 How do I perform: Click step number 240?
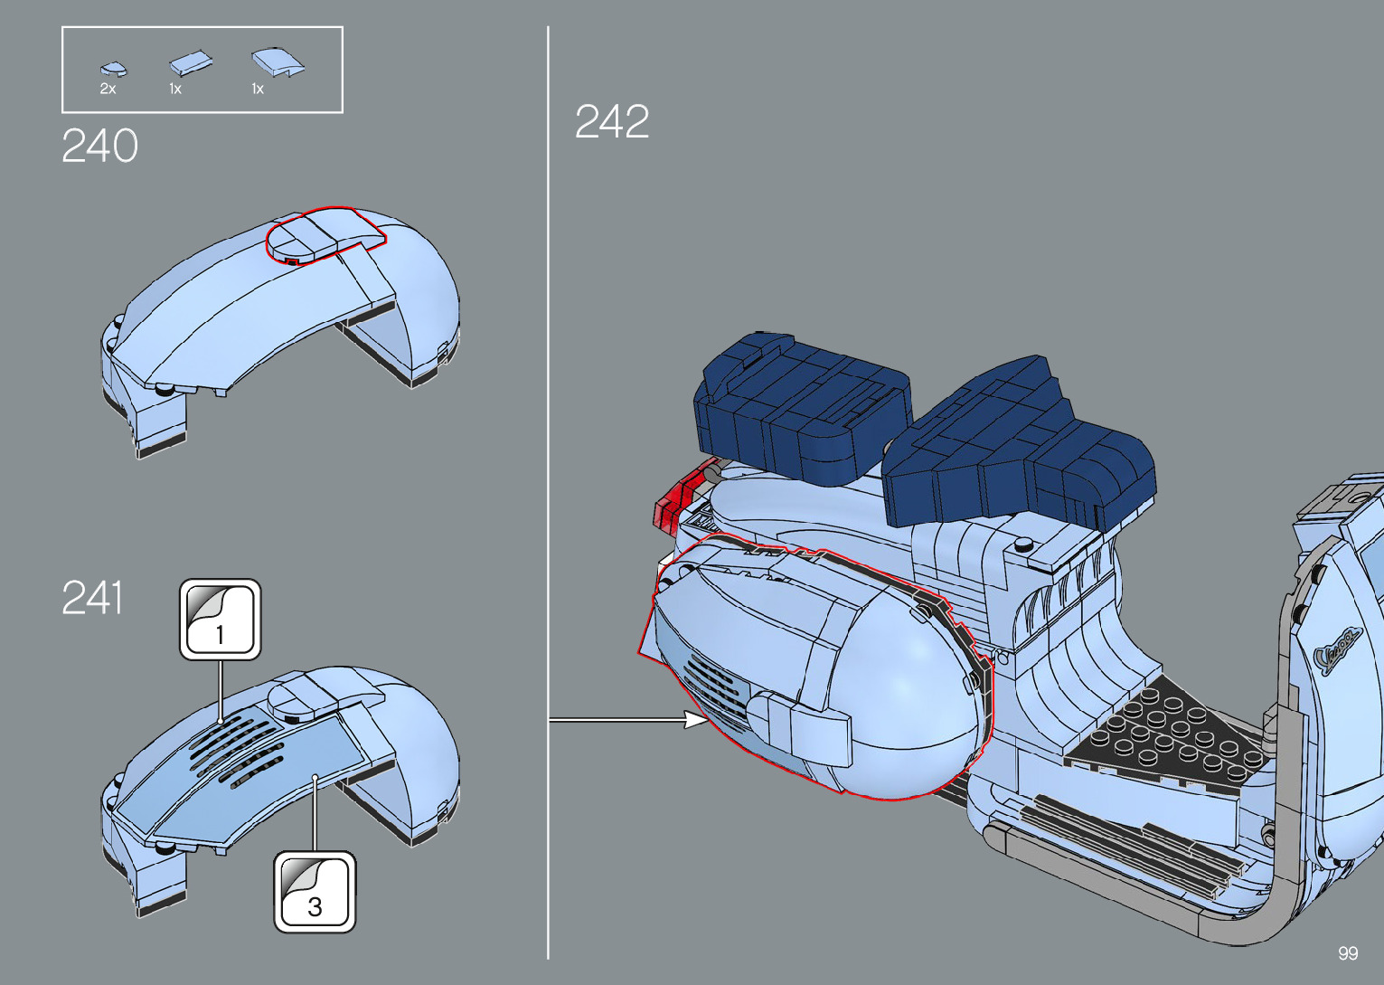tap(99, 147)
